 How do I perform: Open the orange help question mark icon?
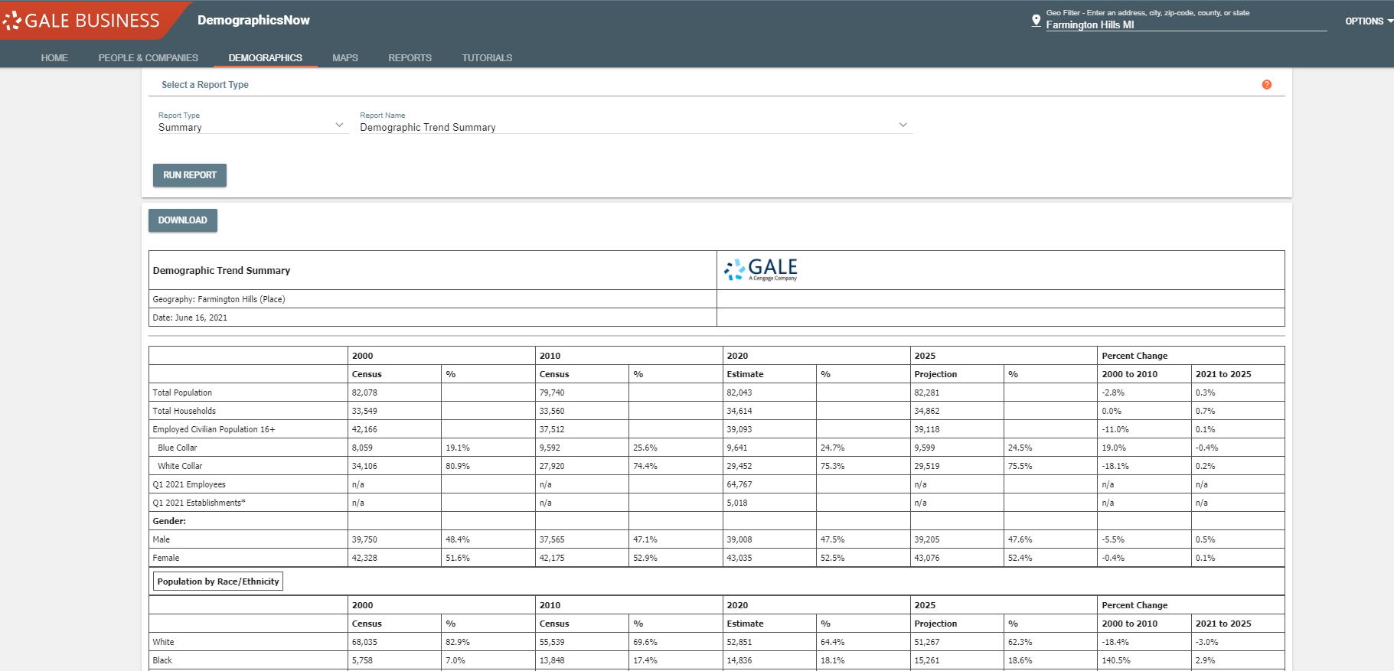coord(1267,85)
